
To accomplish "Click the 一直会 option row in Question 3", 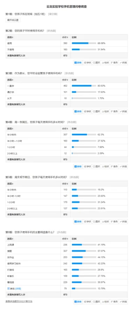I will [67, 86].
